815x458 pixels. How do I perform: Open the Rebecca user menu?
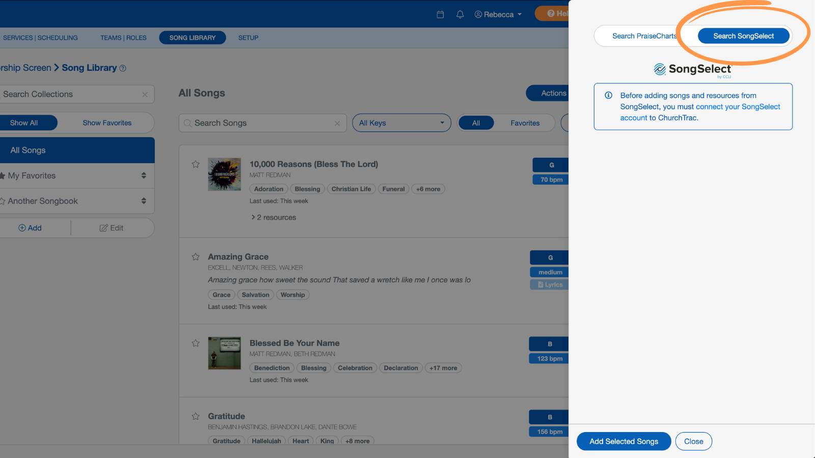[x=498, y=14]
